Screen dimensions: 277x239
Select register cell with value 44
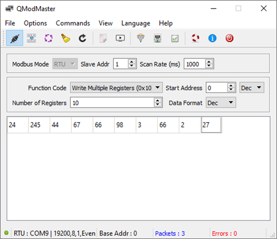61,125
